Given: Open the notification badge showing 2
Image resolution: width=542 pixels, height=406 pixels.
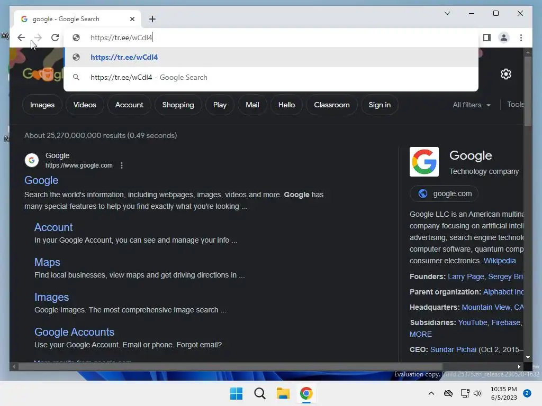Looking at the screenshot, I should [x=527, y=393].
